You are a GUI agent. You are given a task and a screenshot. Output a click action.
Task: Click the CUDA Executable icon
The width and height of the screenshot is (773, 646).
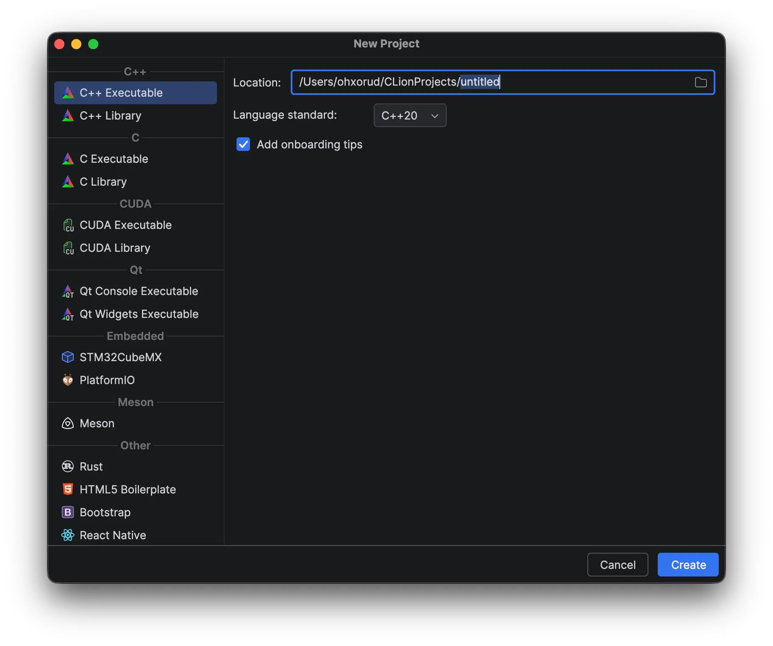[x=68, y=225]
